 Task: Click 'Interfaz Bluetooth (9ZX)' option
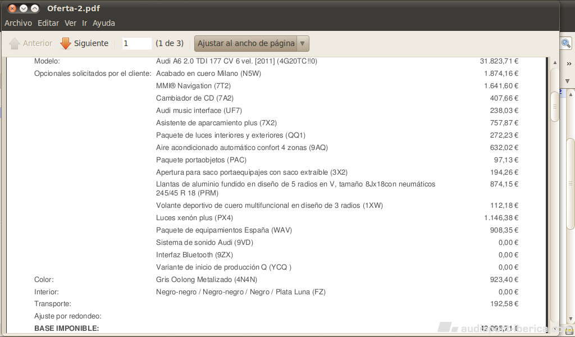pyautogui.click(x=195, y=255)
